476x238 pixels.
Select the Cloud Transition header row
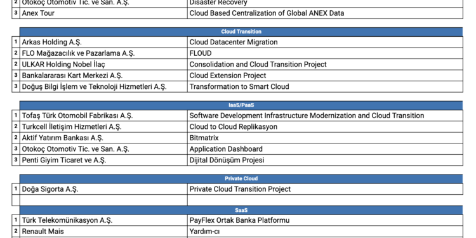click(241, 32)
